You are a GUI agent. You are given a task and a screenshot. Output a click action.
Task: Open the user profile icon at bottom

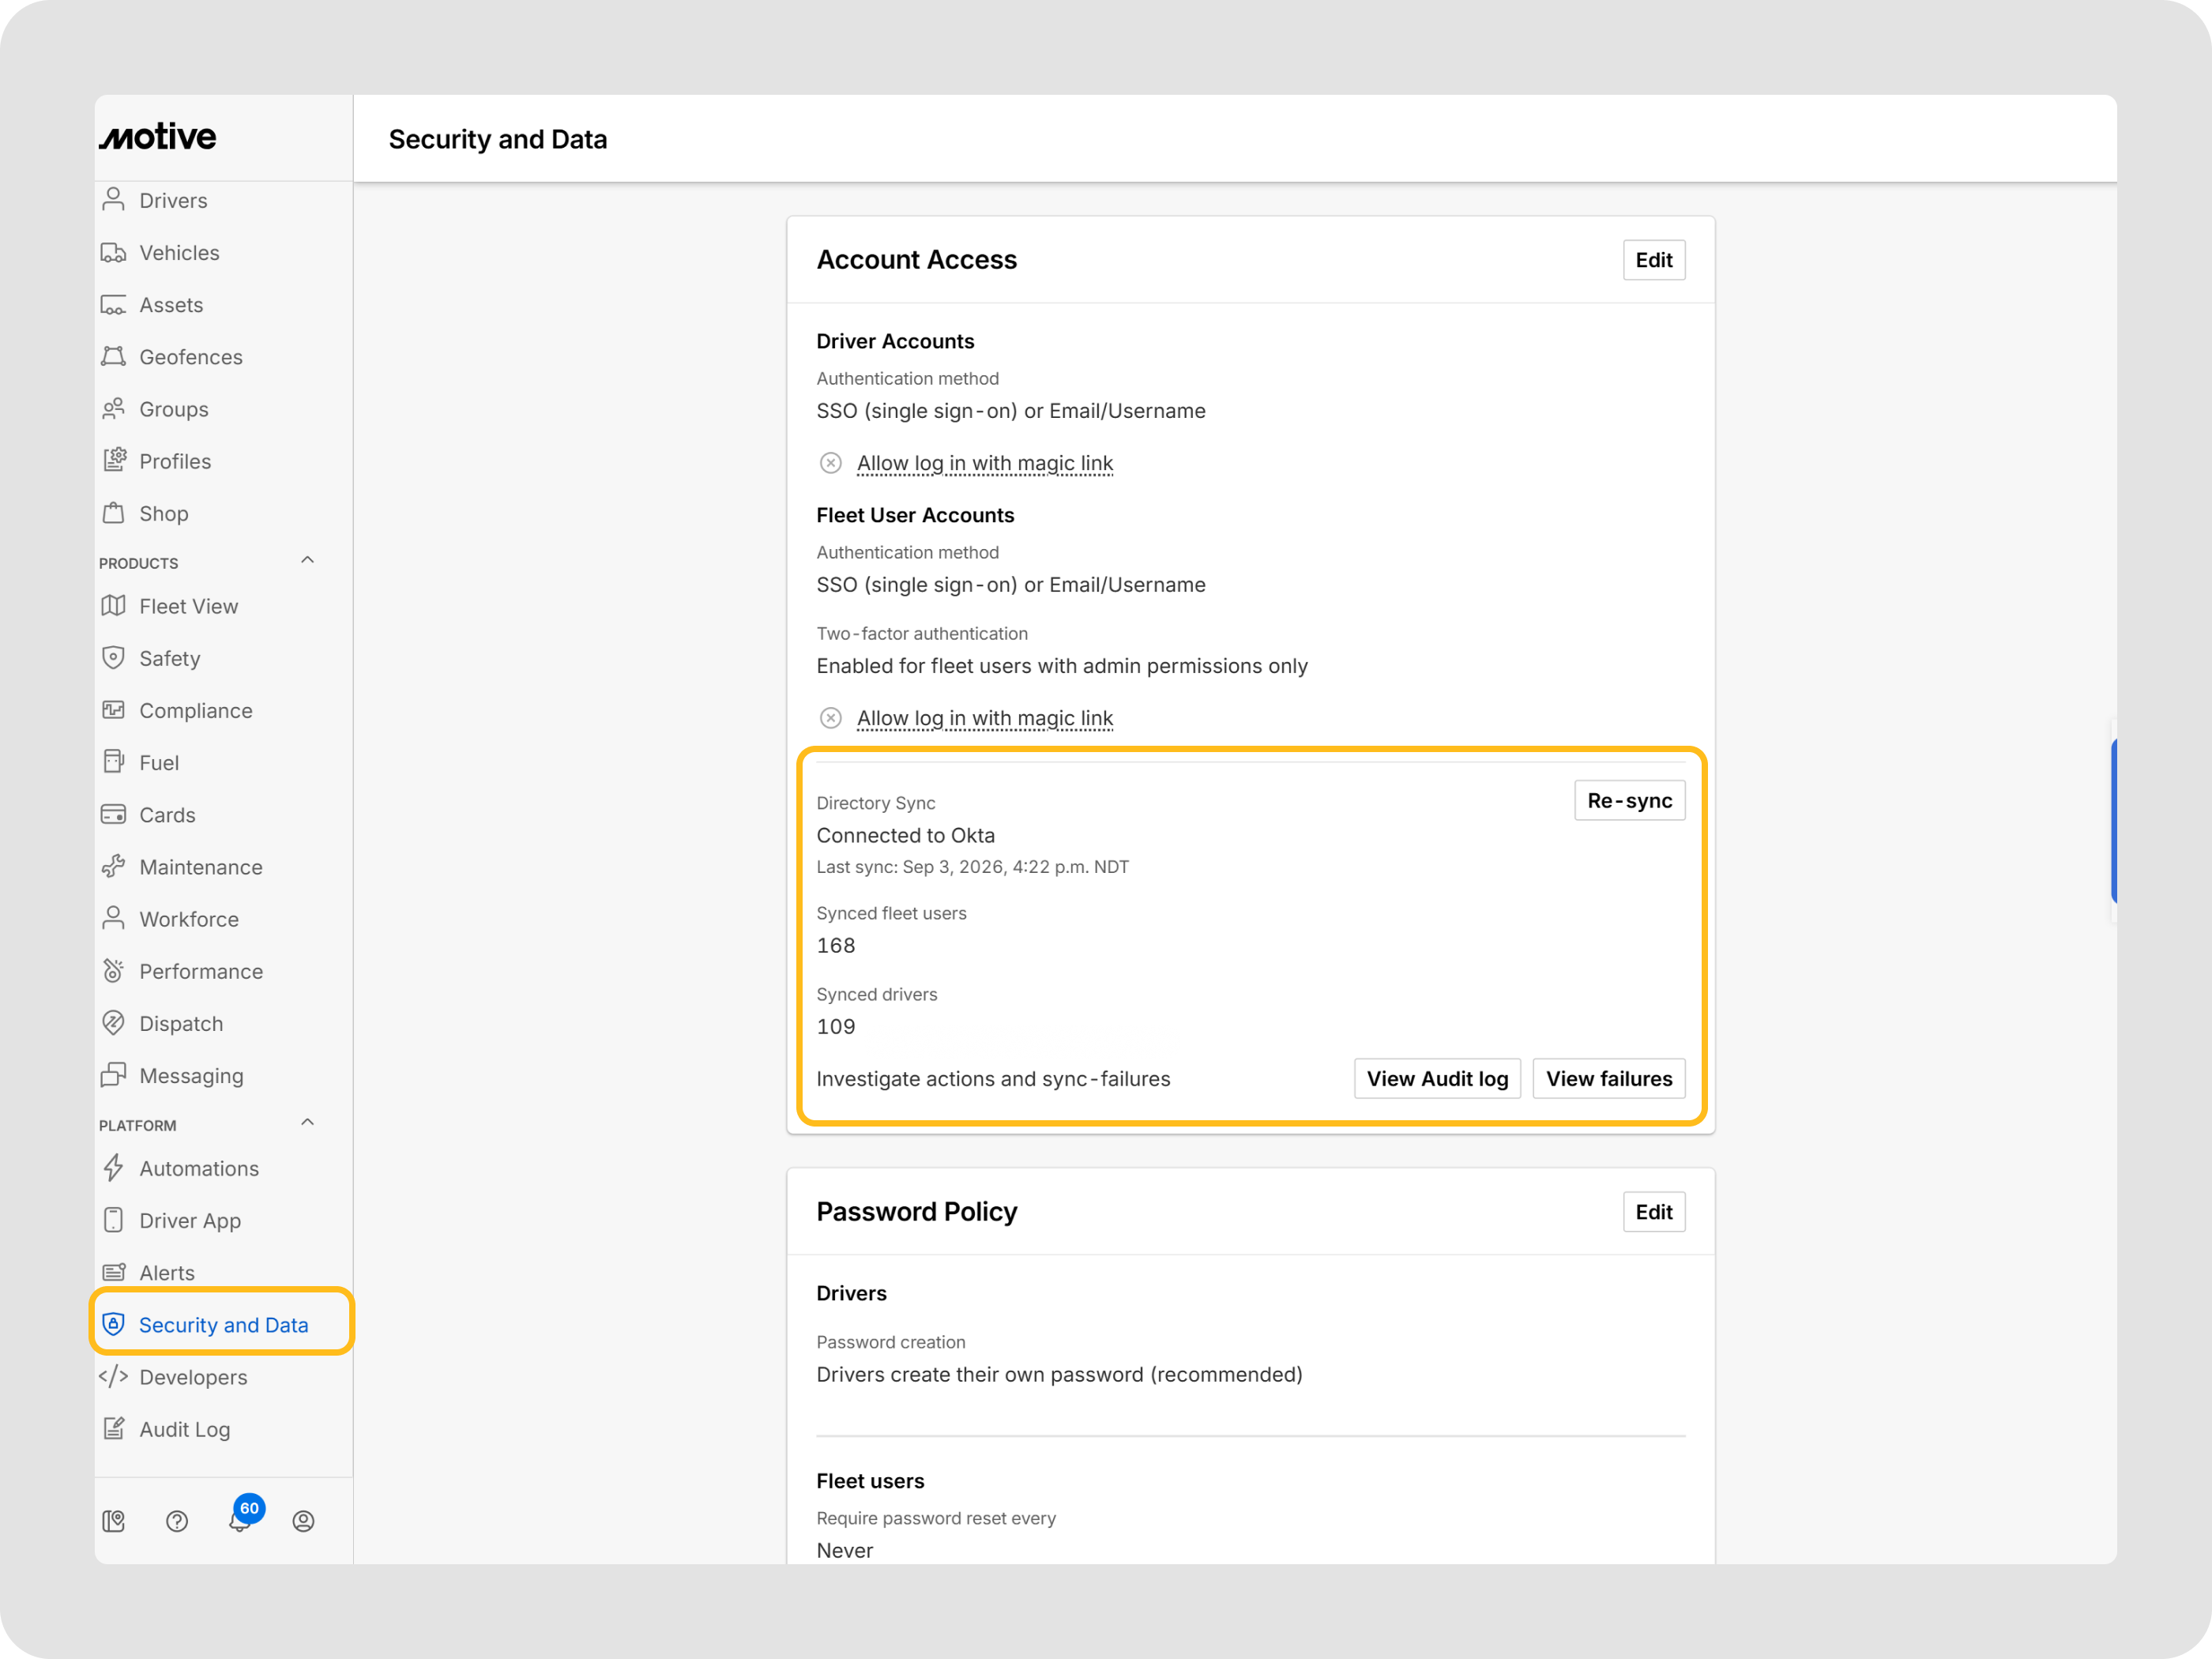click(303, 1521)
